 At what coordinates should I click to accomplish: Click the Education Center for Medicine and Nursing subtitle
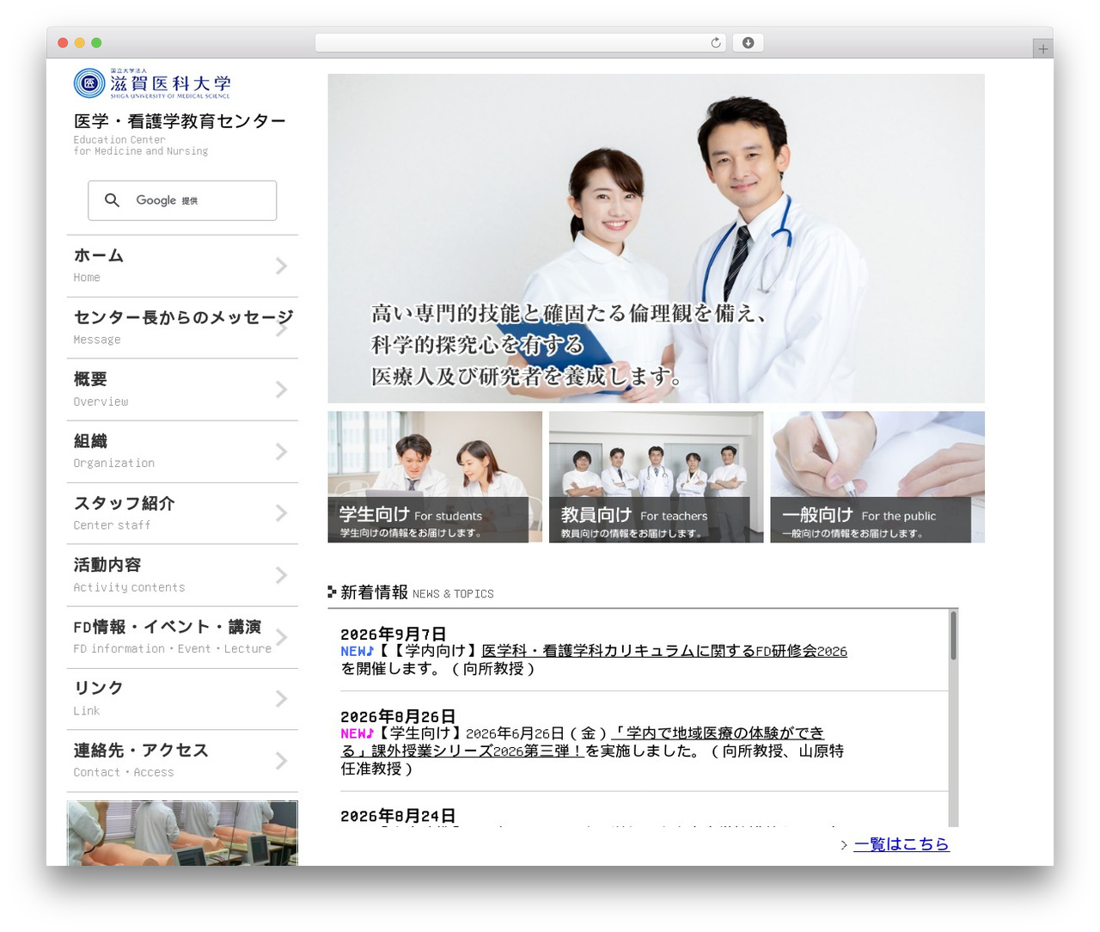click(141, 145)
